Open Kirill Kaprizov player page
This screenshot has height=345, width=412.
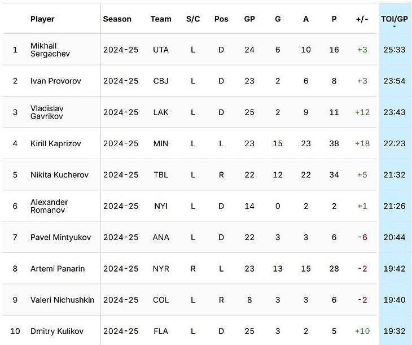tap(56, 143)
